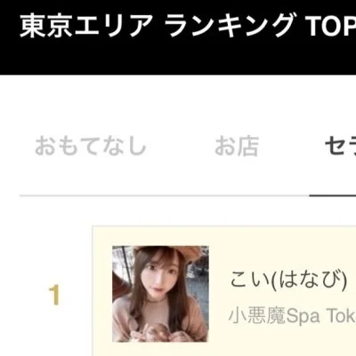Viewport: 356px width, 356px height.
Task: Select the partially visible セラ tab
Action: pos(340,146)
